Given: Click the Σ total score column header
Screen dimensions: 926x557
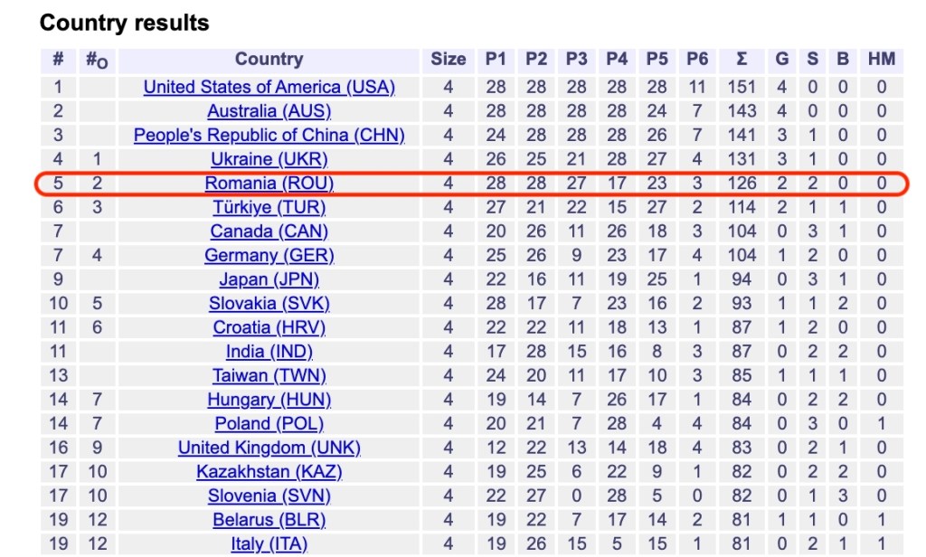Looking at the screenshot, I should pos(742,60).
